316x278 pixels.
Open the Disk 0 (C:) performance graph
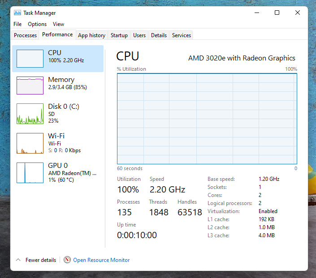[30, 114]
